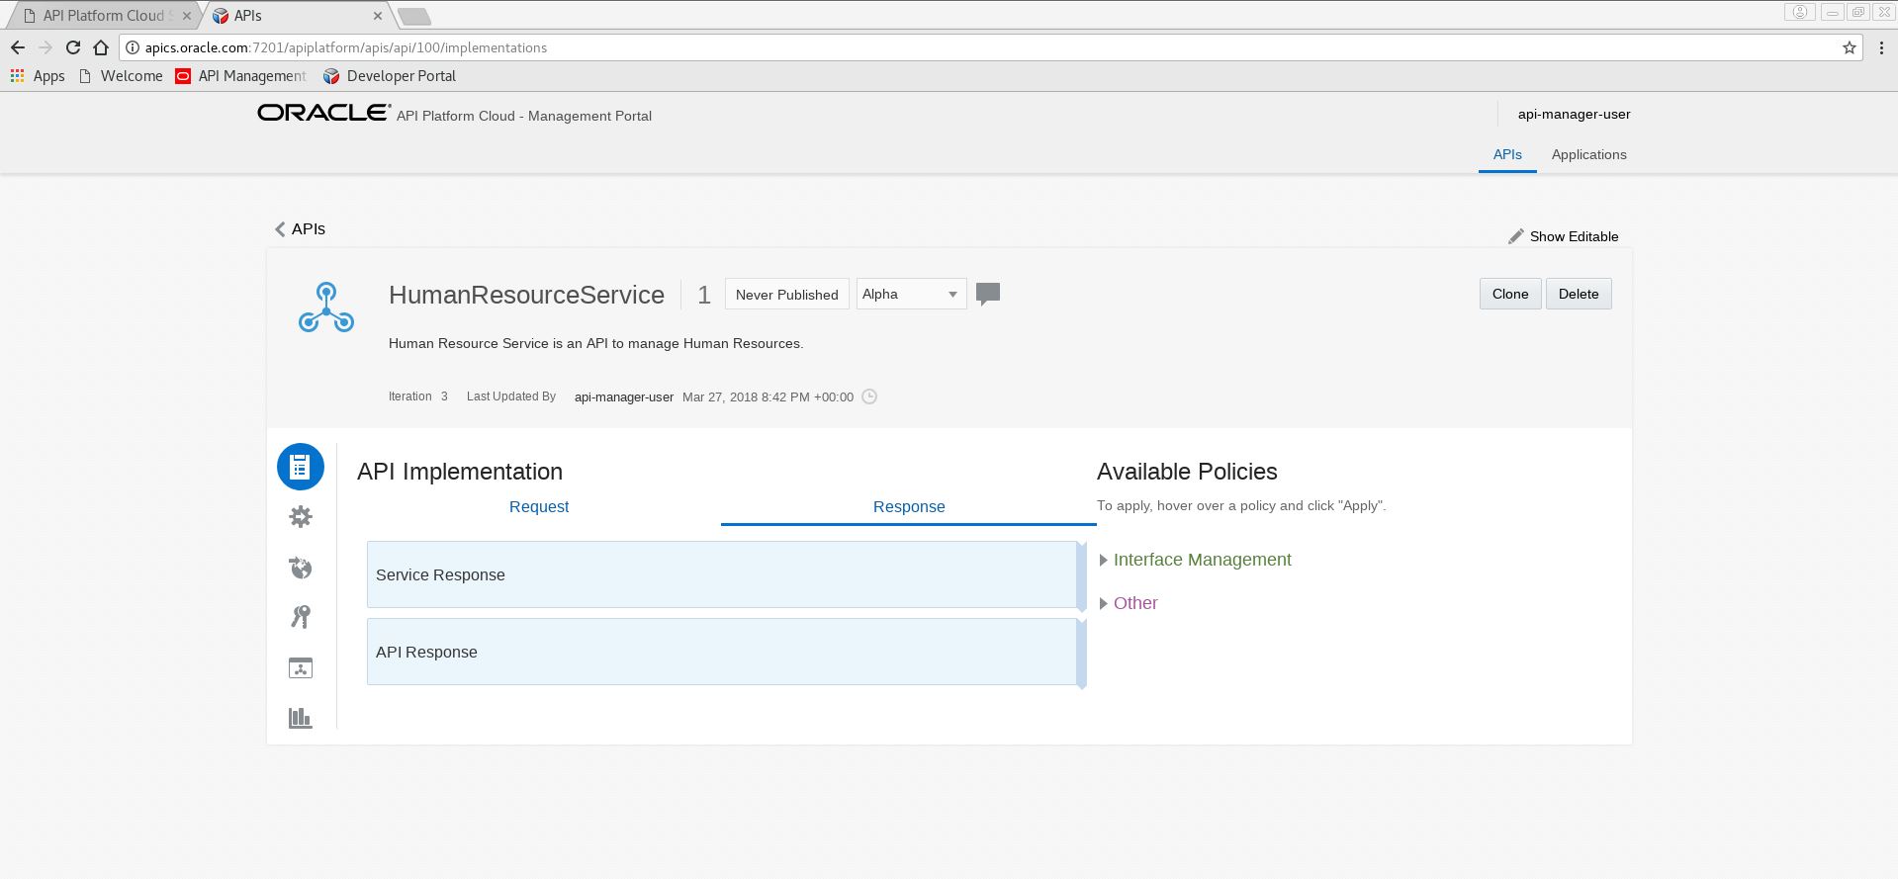Toggle Show Editable mode

click(1563, 236)
